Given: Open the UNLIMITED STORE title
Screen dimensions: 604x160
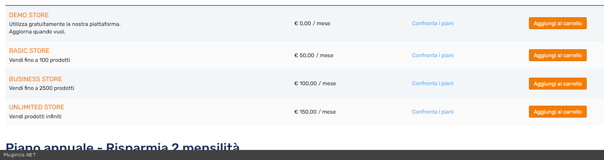Looking at the screenshot, I should coord(37,107).
